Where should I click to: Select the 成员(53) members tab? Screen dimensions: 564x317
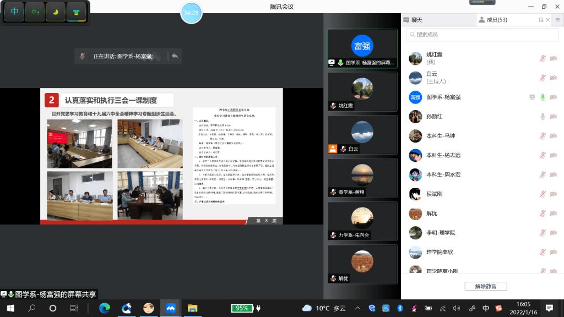point(493,20)
